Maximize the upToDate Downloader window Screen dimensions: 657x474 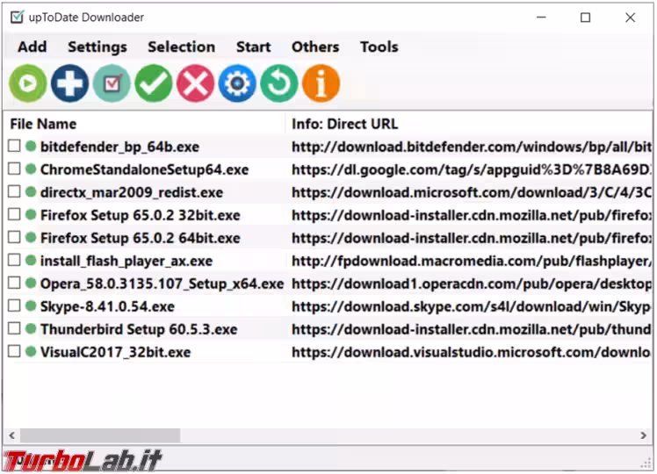pyautogui.click(x=585, y=18)
